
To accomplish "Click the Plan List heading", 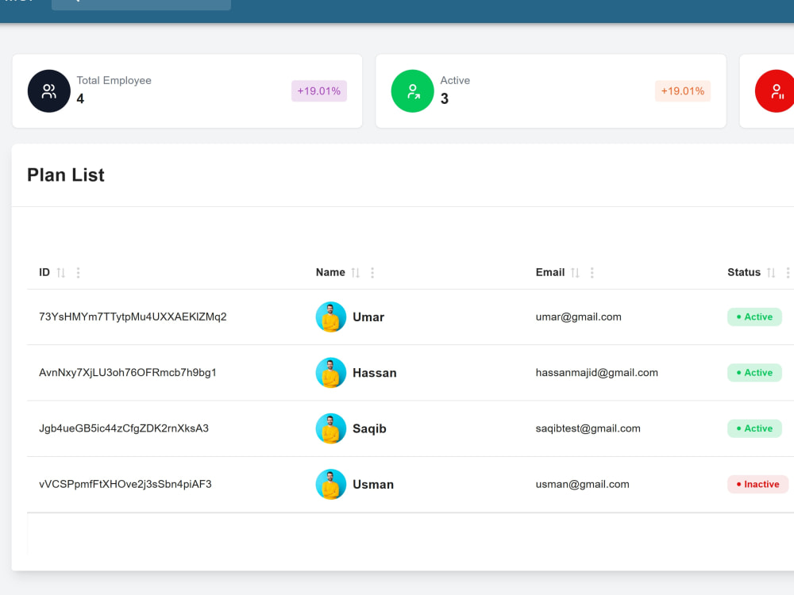I will [66, 175].
